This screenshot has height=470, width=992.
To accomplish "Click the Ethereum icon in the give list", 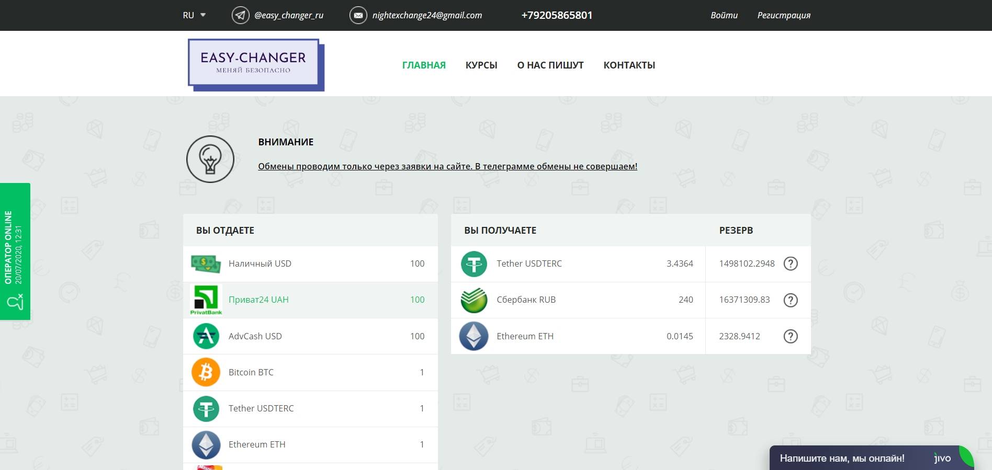I will pyautogui.click(x=206, y=444).
